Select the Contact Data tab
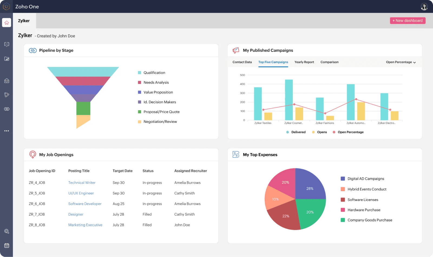 click(242, 62)
